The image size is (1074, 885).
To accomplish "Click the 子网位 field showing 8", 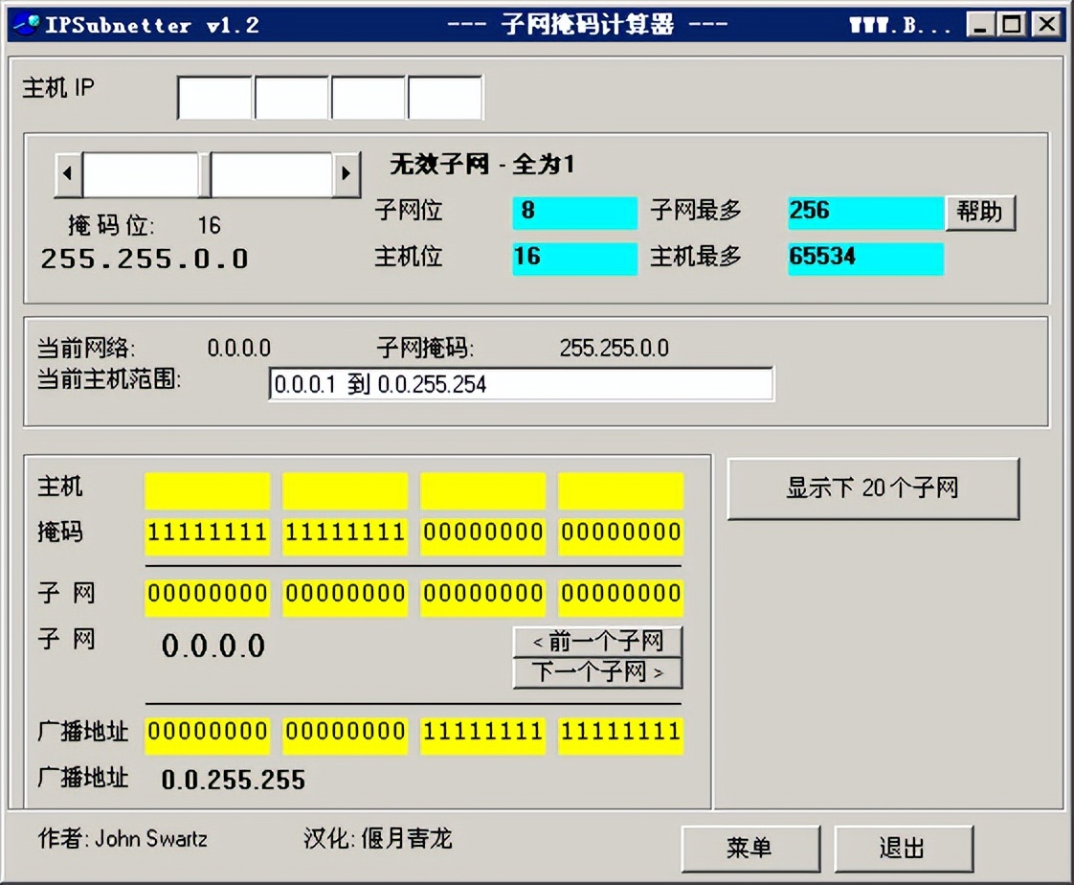I will pyautogui.click(x=574, y=212).
